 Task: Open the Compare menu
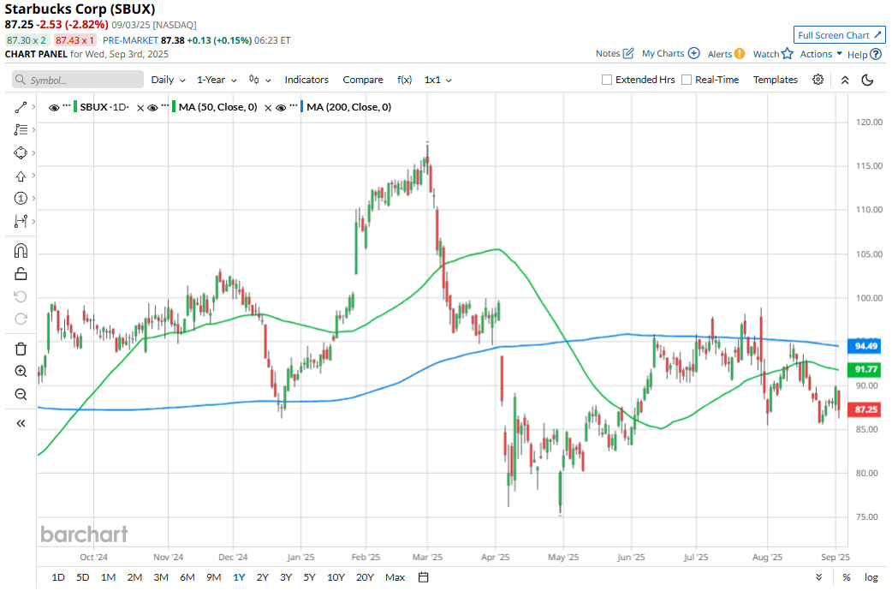[x=363, y=80]
